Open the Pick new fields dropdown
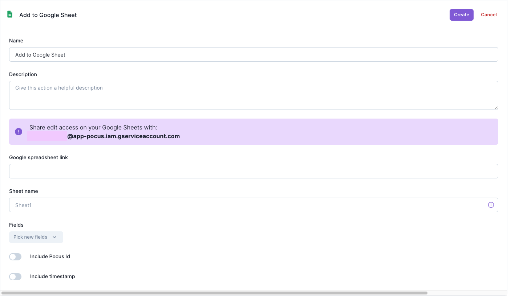Viewport: 511px width, 297px height. (36, 237)
